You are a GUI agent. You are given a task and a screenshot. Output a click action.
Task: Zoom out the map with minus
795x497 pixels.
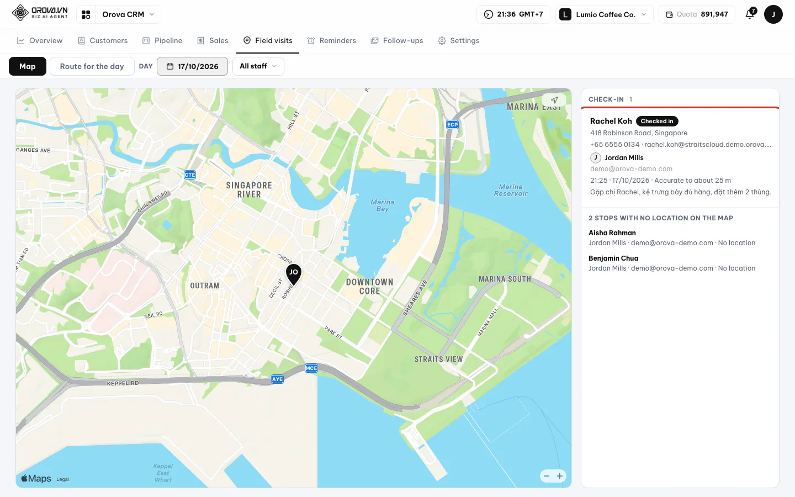[x=547, y=476]
